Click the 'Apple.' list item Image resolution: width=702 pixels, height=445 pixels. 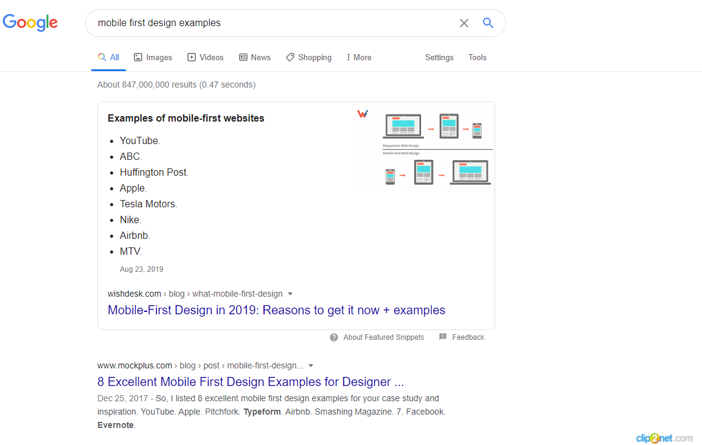(x=133, y=188)
